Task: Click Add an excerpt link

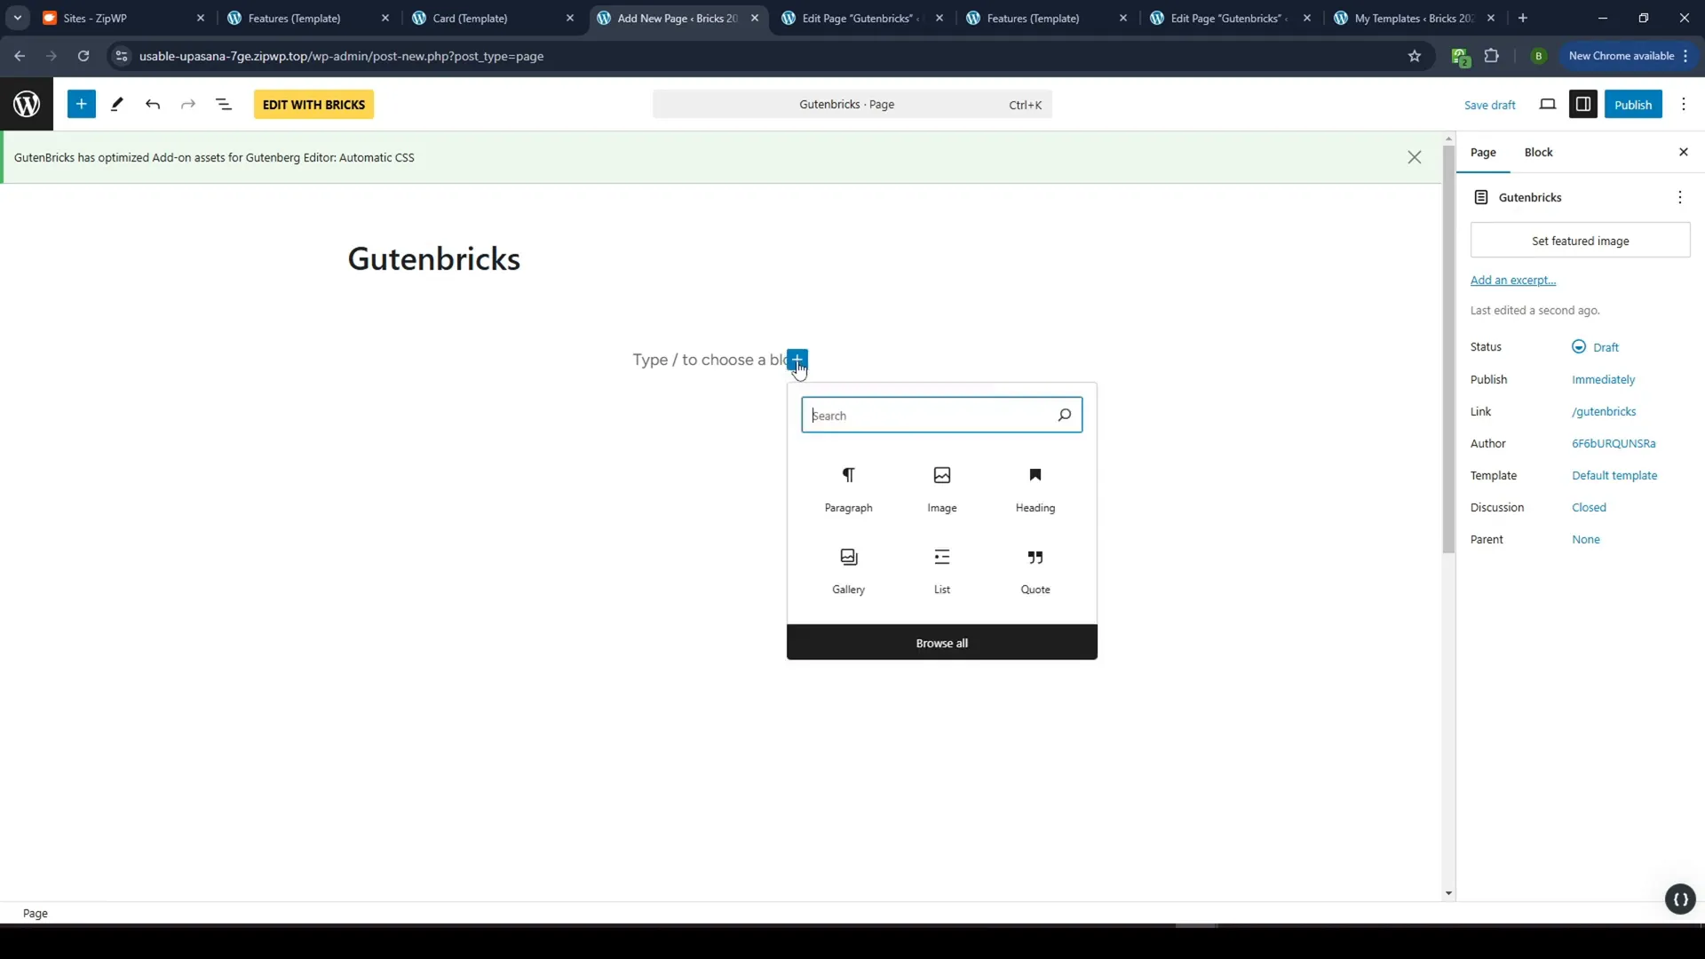Action: click(x=1511, y=279)
